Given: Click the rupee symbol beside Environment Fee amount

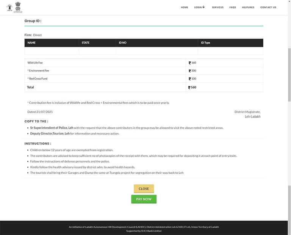Looking at the screenshot, I should pos(190,71).
